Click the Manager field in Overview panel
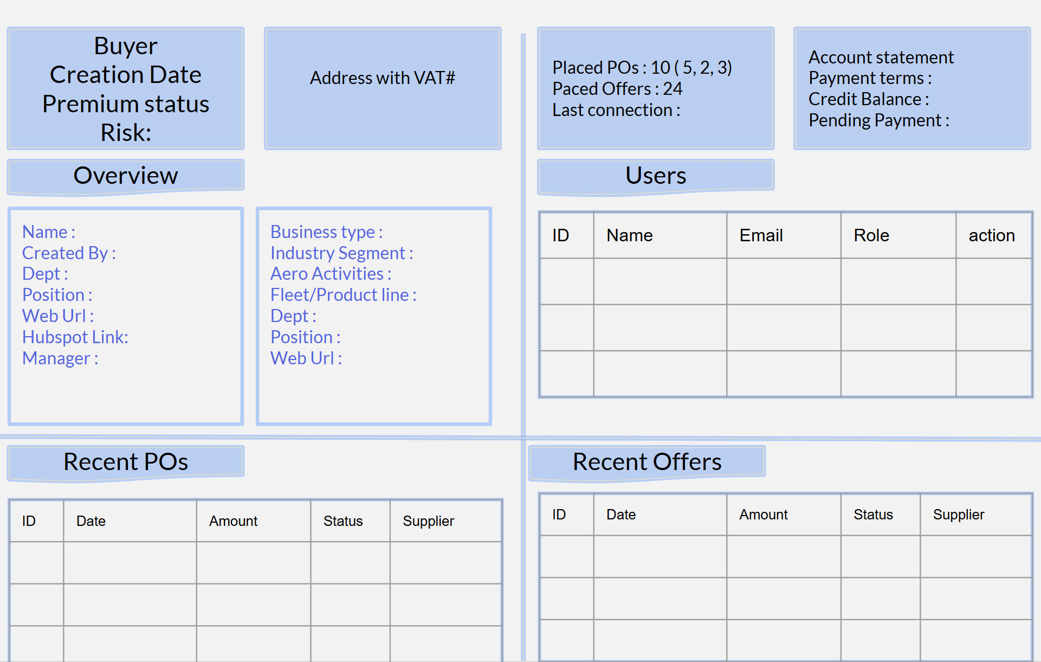The image size is (1041, 662). (x=60, y=358)
